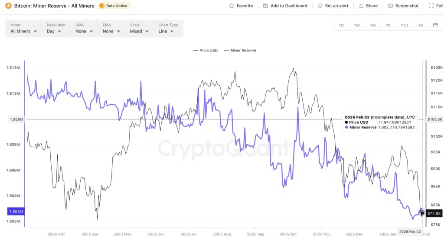Image resolution: width=444 pixels, height=238 pixels.
Task: Click the Favorite star icon
Action: point(232,6)
